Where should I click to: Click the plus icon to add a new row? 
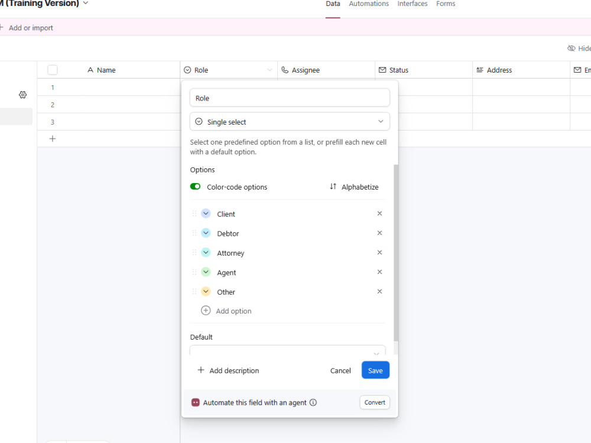tap(53, 139)
